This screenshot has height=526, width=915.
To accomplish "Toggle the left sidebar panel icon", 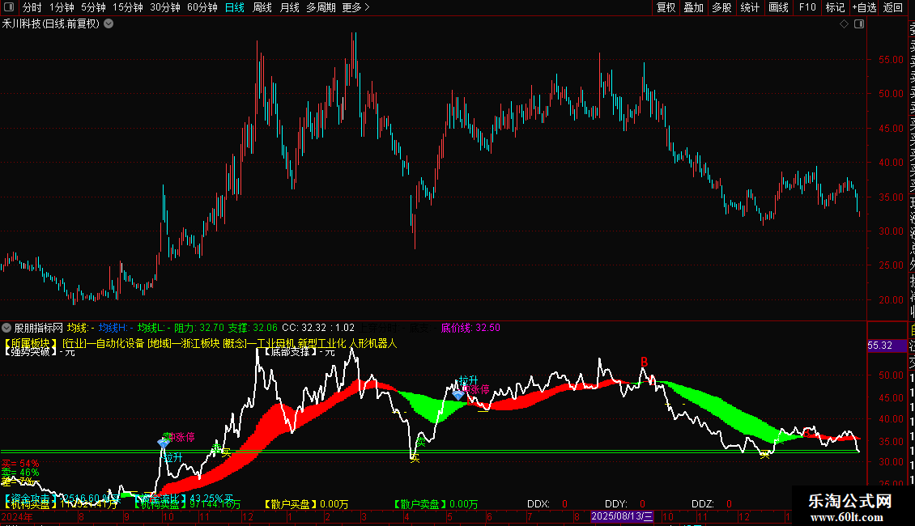I will click(x=9, y=7).
